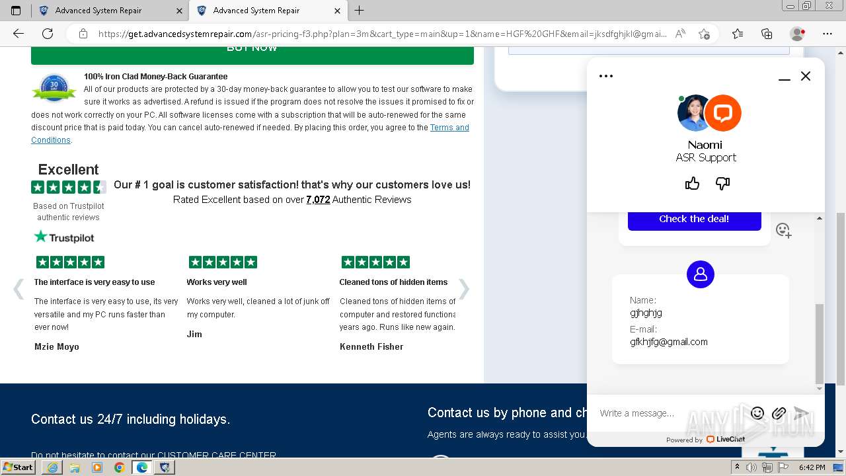Viewport: 846px width, 476px height.
Task: Rate Naomi with thumbs up
Action: [692, 183]
